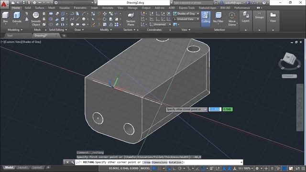306x172 pixels.
Task: Click the ViewCube in the drawing area
Action: (x=289, y=59)
